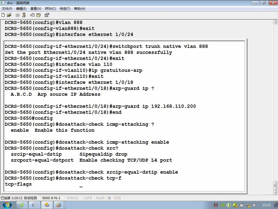Click the grayed Call phone toolbar icon
Image resolution: width=278 pixels, height=209 pixels.
click(17, 15)
